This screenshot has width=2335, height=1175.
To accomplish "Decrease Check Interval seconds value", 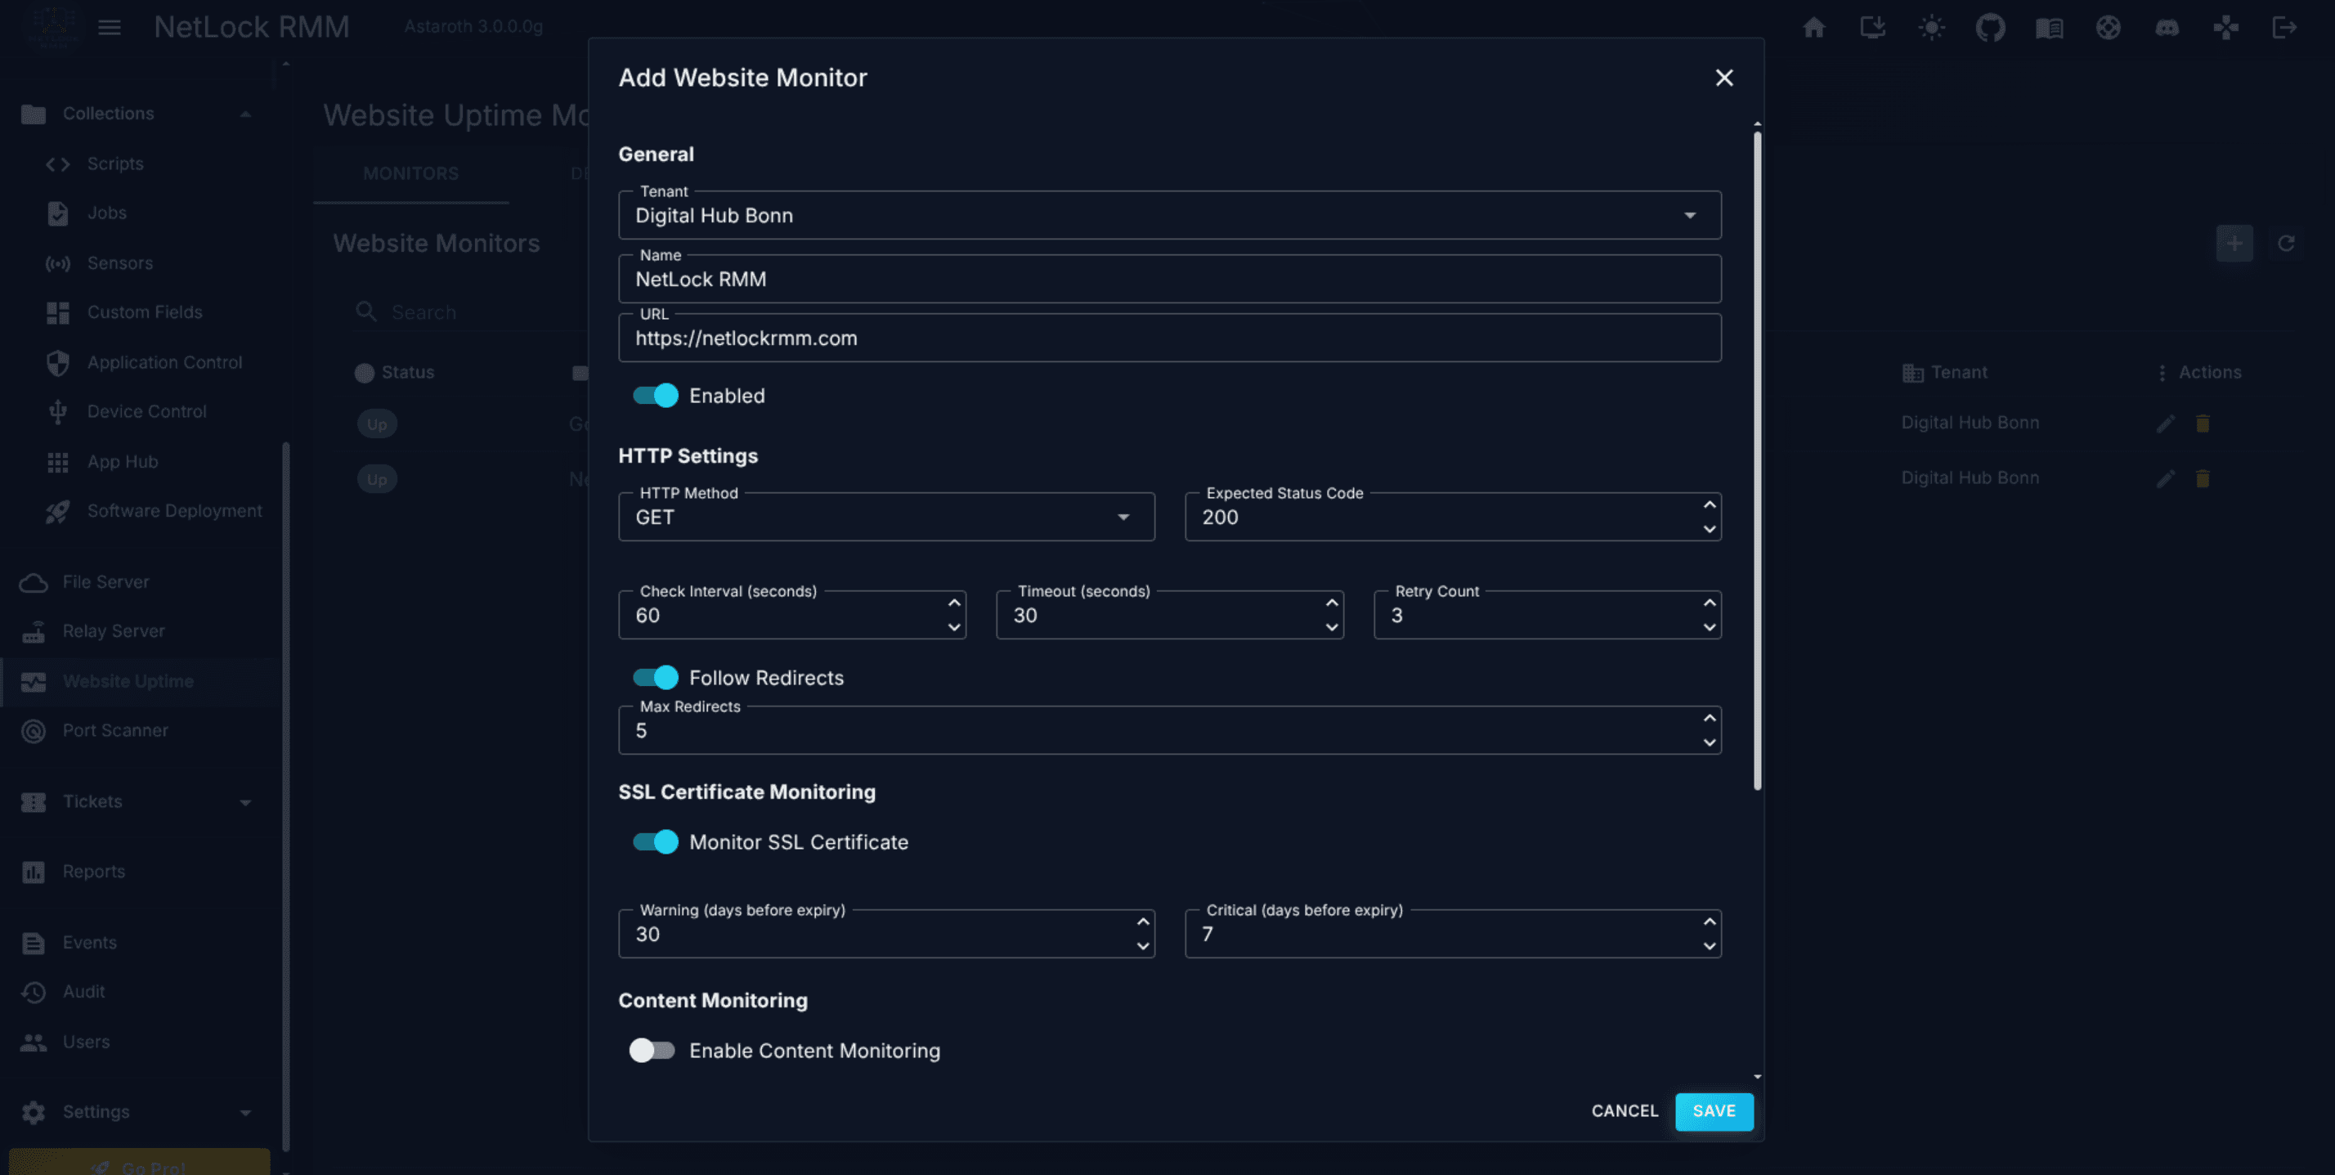I will pyautogui.click(x=953, y=627).
